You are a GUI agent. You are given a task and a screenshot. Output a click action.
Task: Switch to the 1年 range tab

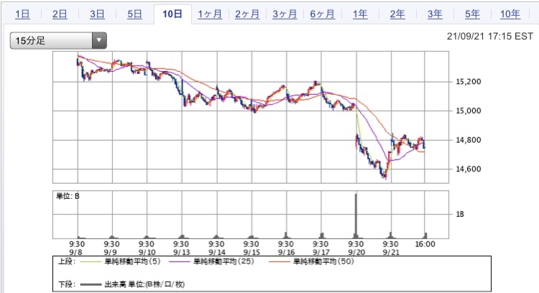[x=360, y=14]
